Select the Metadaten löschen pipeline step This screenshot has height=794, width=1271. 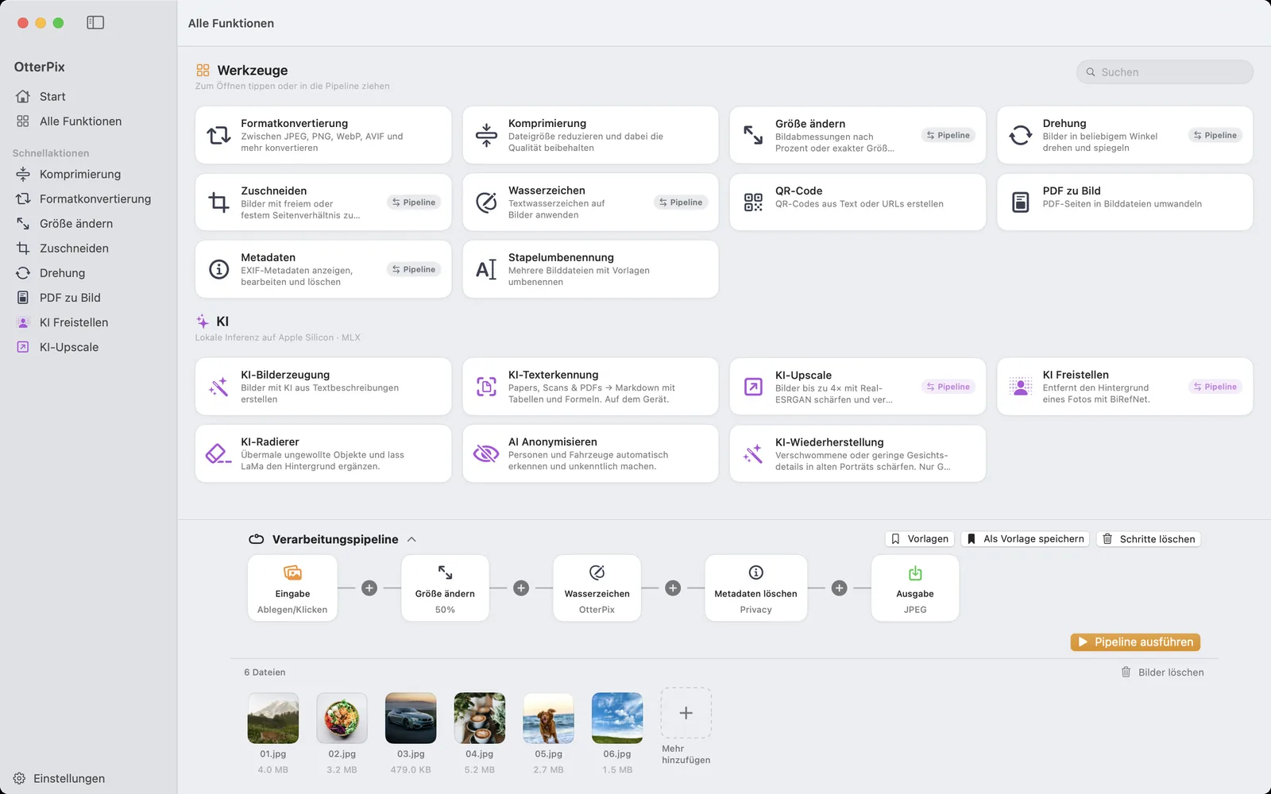tap(755, 588)
